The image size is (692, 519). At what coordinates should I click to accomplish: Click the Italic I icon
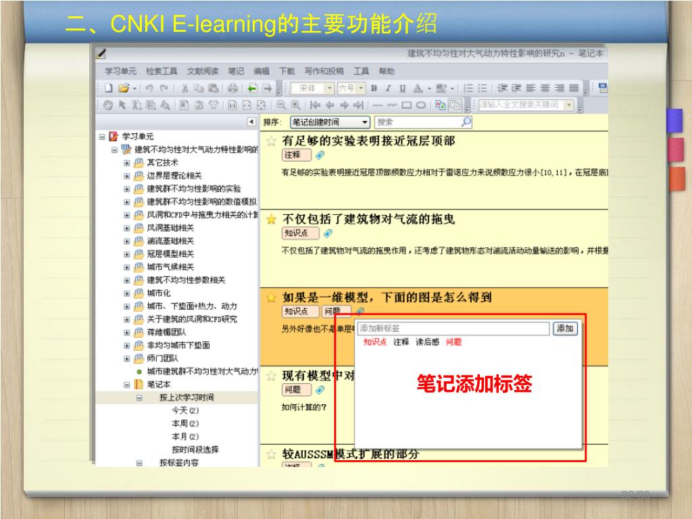pos(388,89)
